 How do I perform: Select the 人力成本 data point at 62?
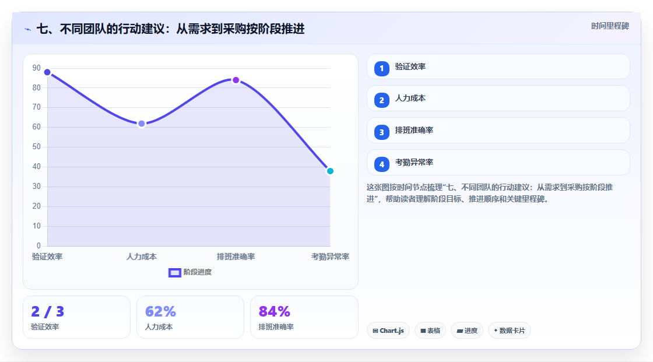[x=142, y=124]
